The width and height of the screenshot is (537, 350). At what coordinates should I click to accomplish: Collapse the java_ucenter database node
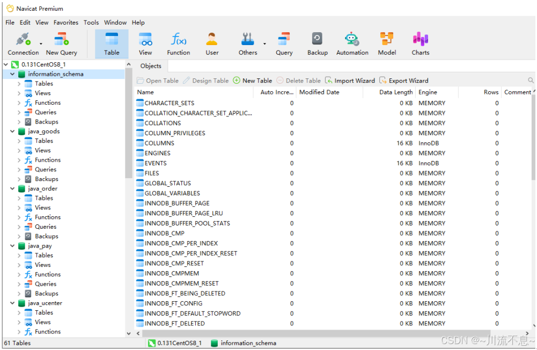(x=13, y=303)
